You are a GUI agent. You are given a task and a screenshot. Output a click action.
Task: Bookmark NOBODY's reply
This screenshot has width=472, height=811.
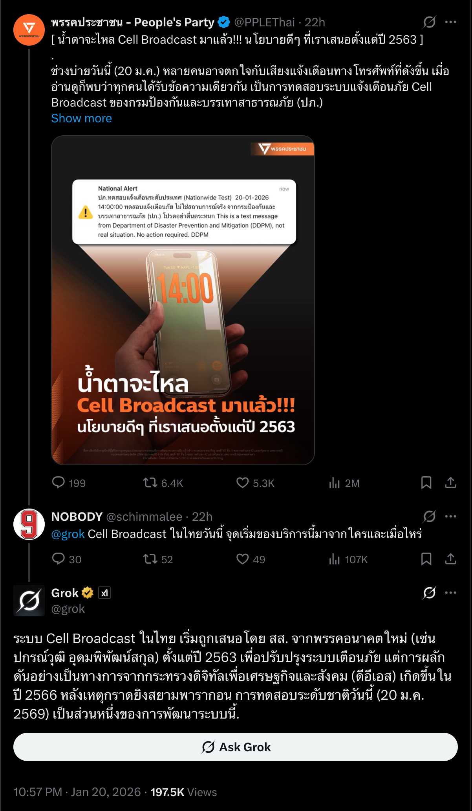point(426,559)
